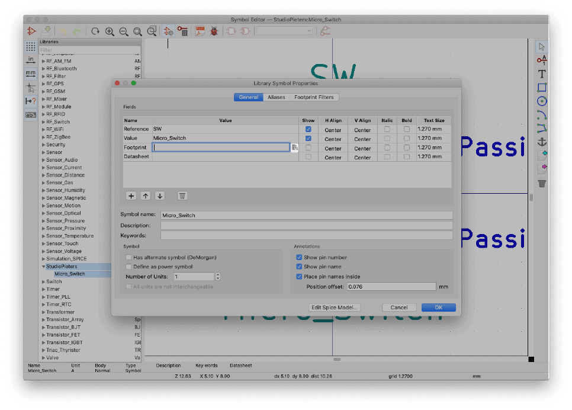Click the Keywords input field
This screenshot has height=410, width=572.
[x=307, y=235]
